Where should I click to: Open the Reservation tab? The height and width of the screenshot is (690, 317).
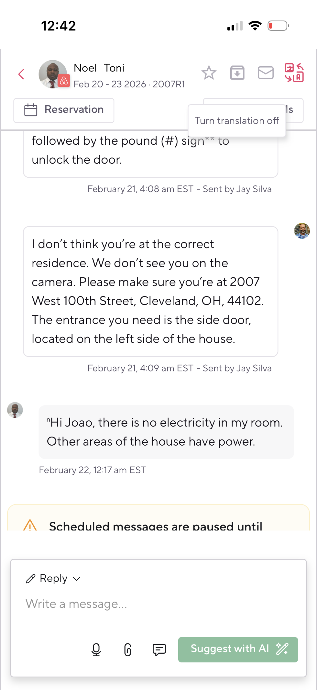tap(64, 110)
